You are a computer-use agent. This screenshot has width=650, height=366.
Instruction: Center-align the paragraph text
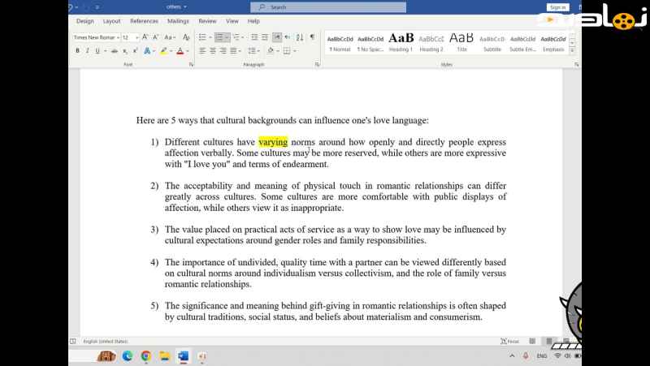pos(213,50)
